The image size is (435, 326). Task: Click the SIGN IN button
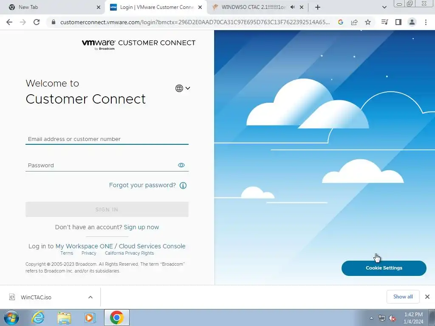pos(107,209)
